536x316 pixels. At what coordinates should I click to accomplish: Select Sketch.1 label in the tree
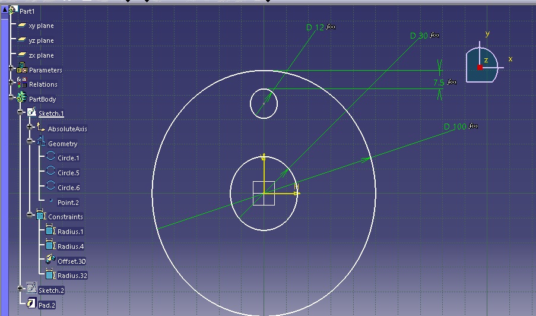point(51,113)
